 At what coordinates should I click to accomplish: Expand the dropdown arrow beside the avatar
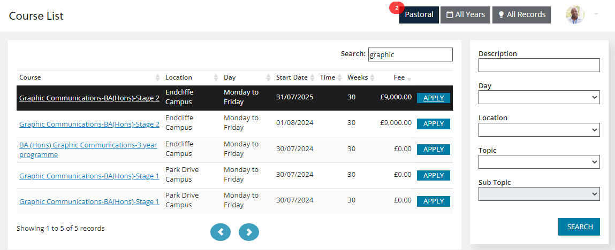pyautogui.click(x=596, y=14)
